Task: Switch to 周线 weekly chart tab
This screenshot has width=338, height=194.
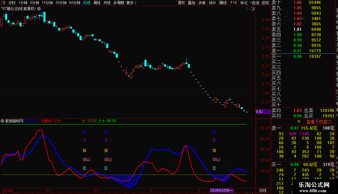Action: [x=97, y=3]
